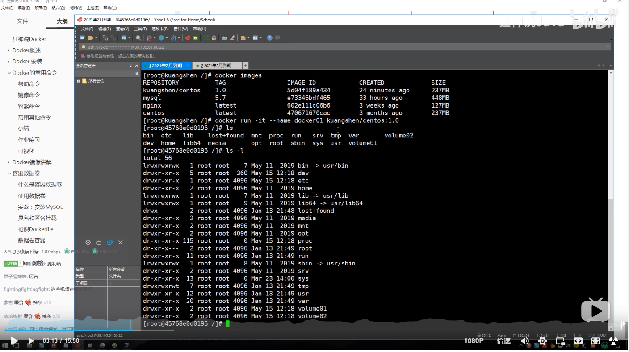Click the globe Encoding icon in Xshell toolbar

point(161,38)
